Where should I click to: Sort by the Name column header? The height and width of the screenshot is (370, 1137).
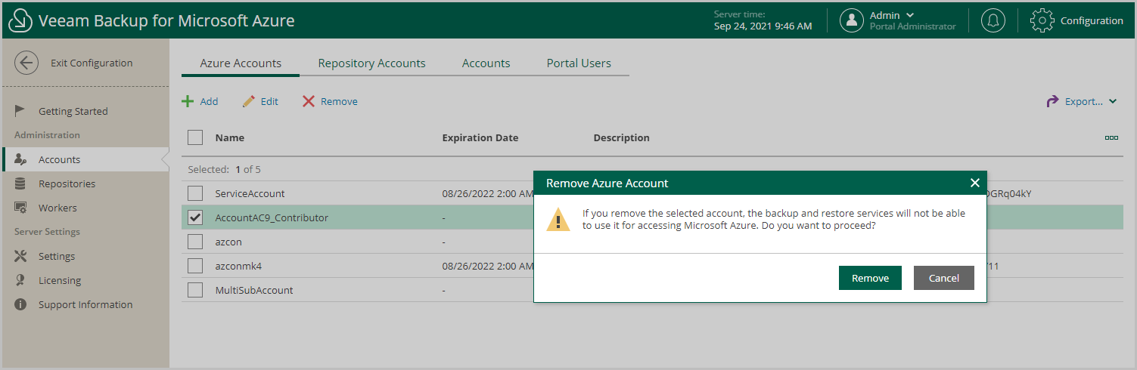coord(230,137)
